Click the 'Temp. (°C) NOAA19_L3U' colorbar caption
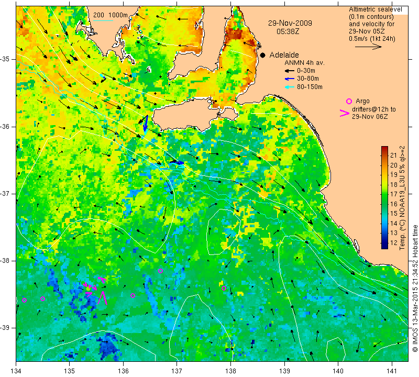The image size is (419, 377). [402, 198]
